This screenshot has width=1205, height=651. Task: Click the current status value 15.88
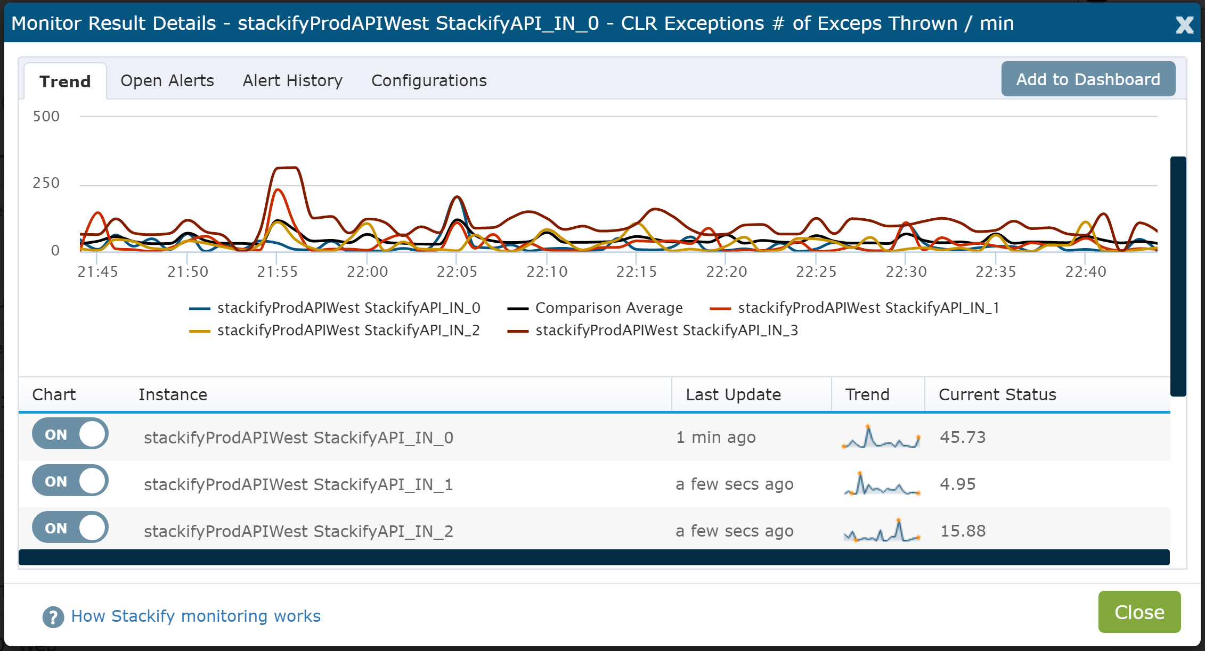pyautogui.click(x=963, y=531)
